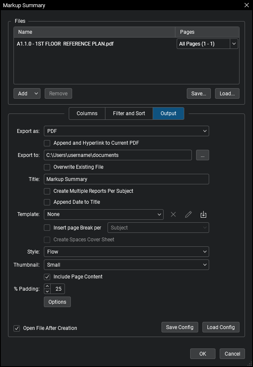This screenshot has height=367, width=253.
Task: Click the Title text field
Action: [126, 179]
